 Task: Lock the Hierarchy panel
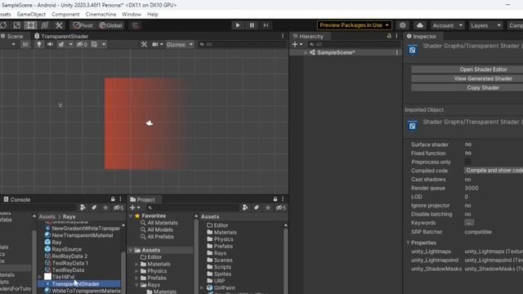click(389, 36)
